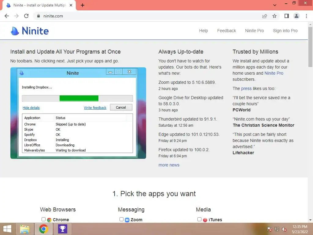Click the Edge updated to 101.0.1210.53 news item
The image size is (313, 235).
(x=189, y=134)
